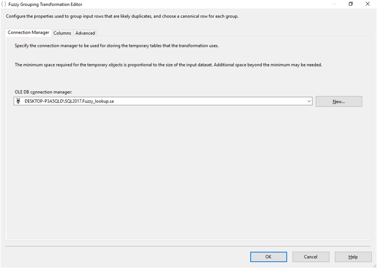Viewport: 377px width, 268px height.
Task: Click the empty area of the tab panel
Action: pos(187,173)
